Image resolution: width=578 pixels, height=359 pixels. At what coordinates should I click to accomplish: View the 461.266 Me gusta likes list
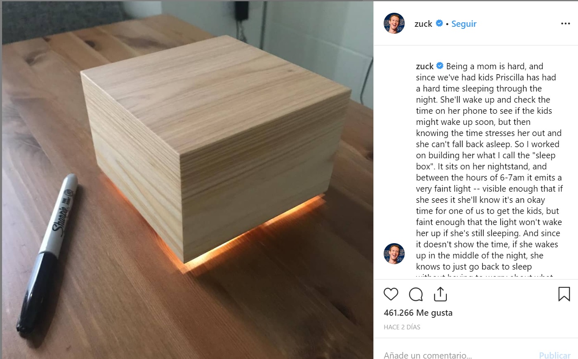(418, 313)
